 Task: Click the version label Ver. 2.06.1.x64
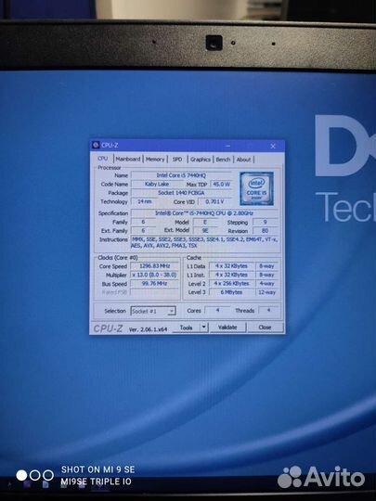pyautogui.click(x=148, y=329)
